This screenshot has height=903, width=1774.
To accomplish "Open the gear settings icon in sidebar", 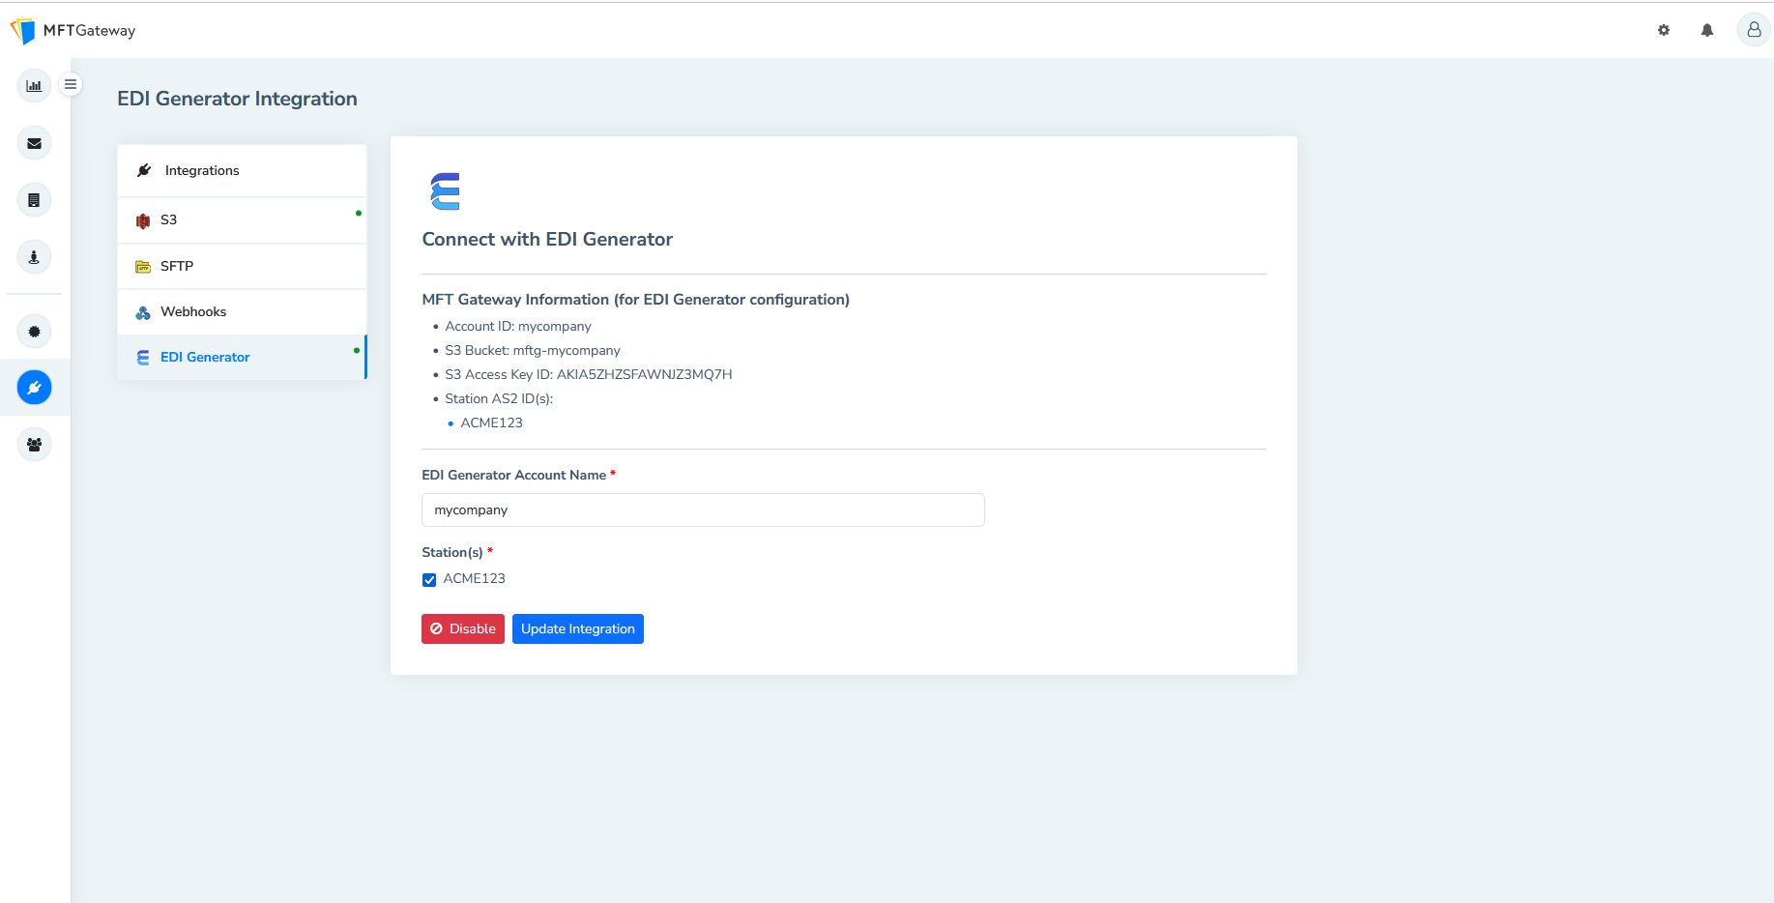I will tap(34, 332).
